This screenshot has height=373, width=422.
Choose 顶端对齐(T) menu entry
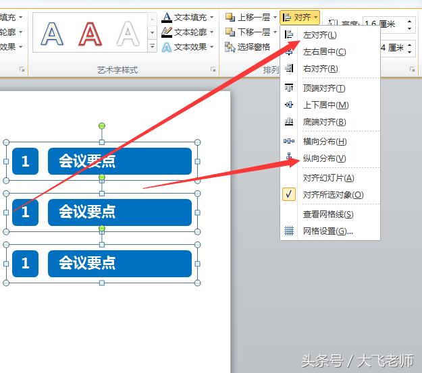(x=330, y=88)
